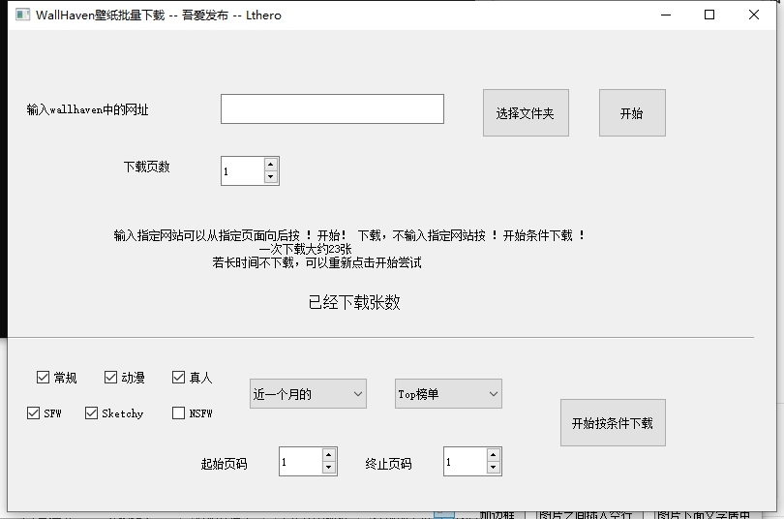Focus the wallhaven URL input field
The image size is (784, 519).
[x=332, y=108]
